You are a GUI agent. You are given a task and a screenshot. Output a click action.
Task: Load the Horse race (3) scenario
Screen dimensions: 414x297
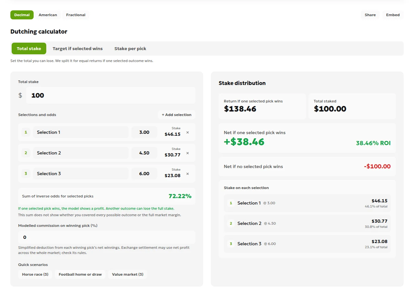35,274
